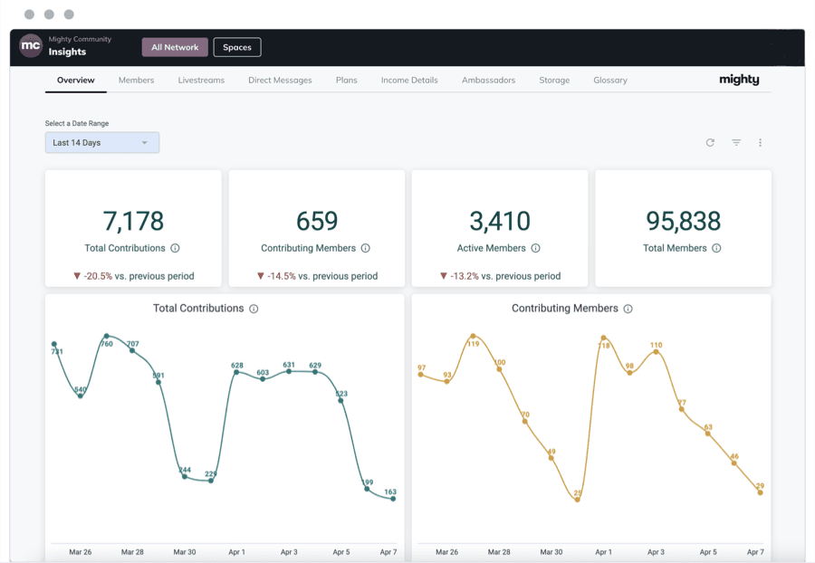The width and height of the screenshot is (815, 563).
Task: Click info icon beside Active Members
Action: coord(536,248)
